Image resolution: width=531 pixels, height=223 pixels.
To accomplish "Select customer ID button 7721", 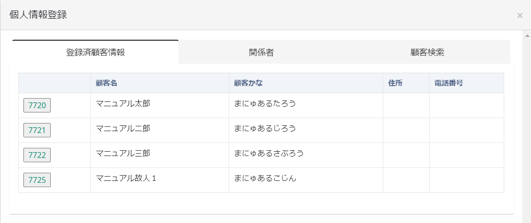I will click(37, 130).
